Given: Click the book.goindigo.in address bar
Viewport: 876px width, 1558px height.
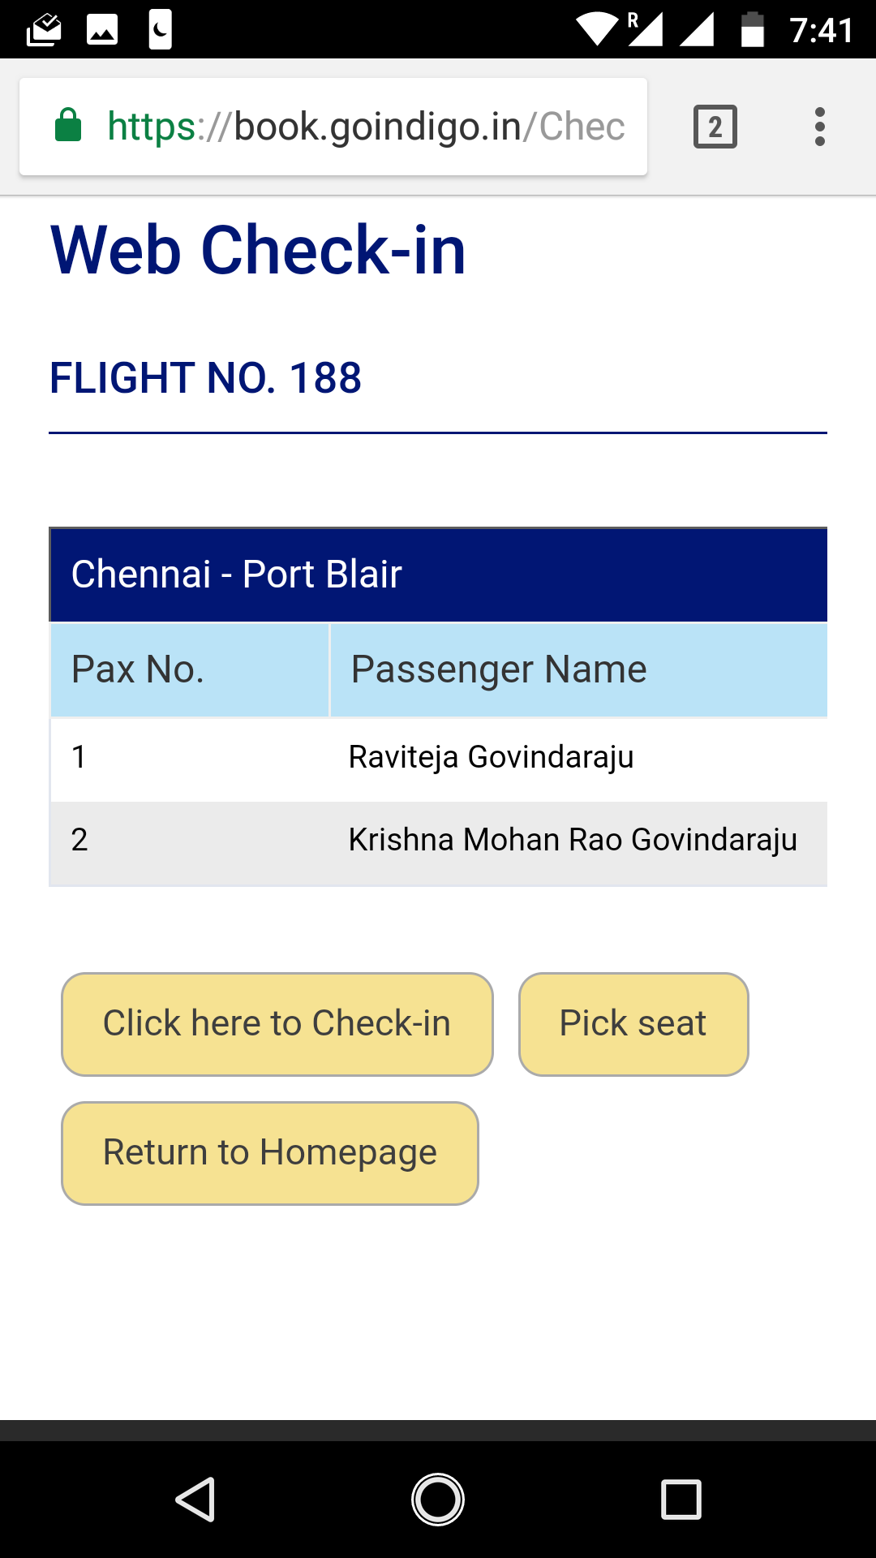Looking at the screenshot, I should [365, 127].
